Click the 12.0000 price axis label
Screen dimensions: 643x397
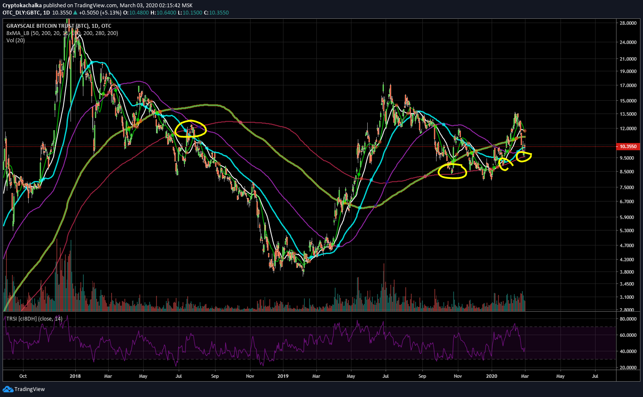click(x=628, y=128)
